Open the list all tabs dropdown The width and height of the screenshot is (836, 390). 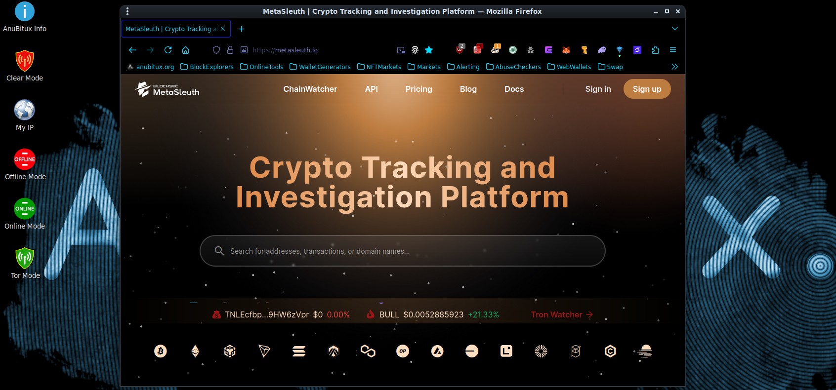(x=675, y=29)
